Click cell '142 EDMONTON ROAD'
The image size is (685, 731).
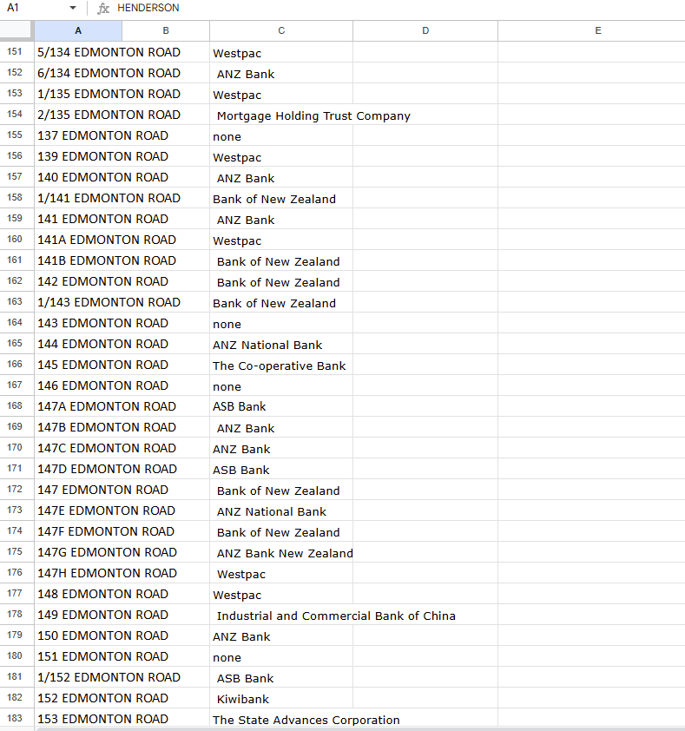(x=122, y=281)
